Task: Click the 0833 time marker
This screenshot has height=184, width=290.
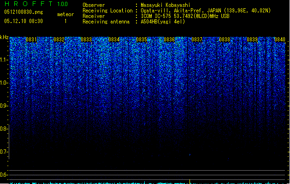Action: pyautogui.click(x=86, y=40)
